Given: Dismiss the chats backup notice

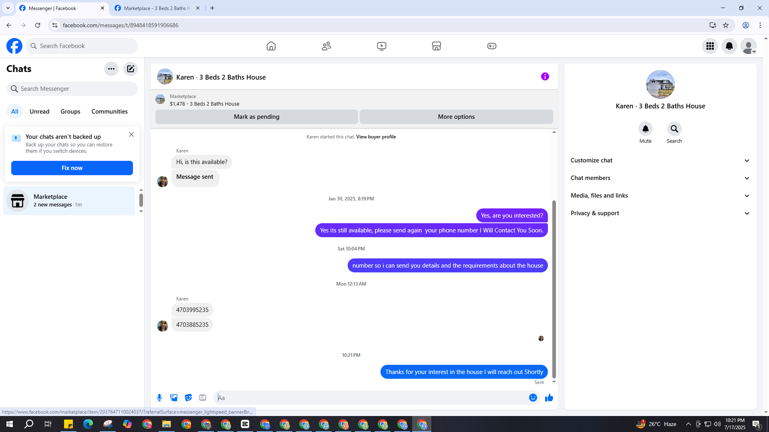Looking at the screenshot, I should pyautogui.click(x=131, y=134).
